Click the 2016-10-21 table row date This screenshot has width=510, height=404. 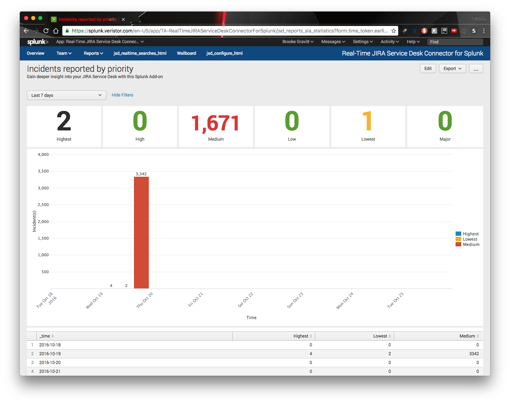coord(50,371)
